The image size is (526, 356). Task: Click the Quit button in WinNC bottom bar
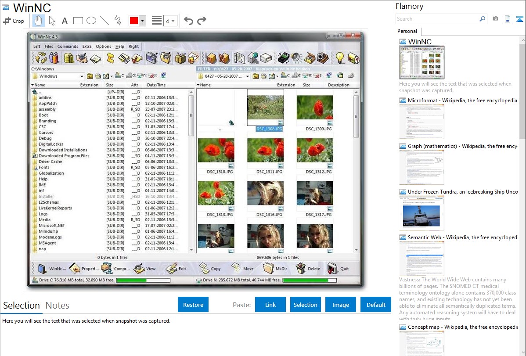tap(339, 268)
